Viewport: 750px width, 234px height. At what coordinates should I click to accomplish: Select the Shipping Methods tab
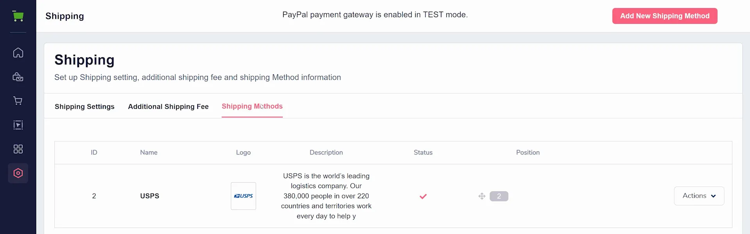point(252,106)
